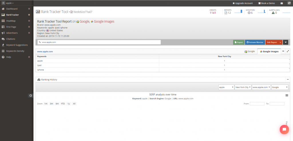This screenshot has height=141, width=293.
Task: Open the apple keyword dropdown
Action: (226, 87)
